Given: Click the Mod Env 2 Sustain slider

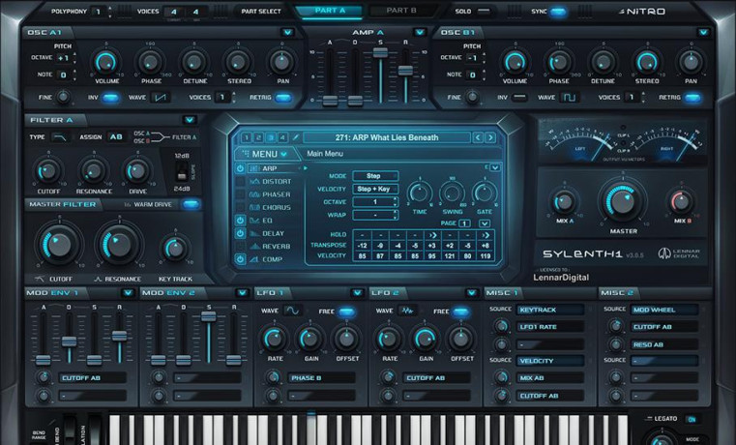Looking at the screenshot, I should point(208,316).
